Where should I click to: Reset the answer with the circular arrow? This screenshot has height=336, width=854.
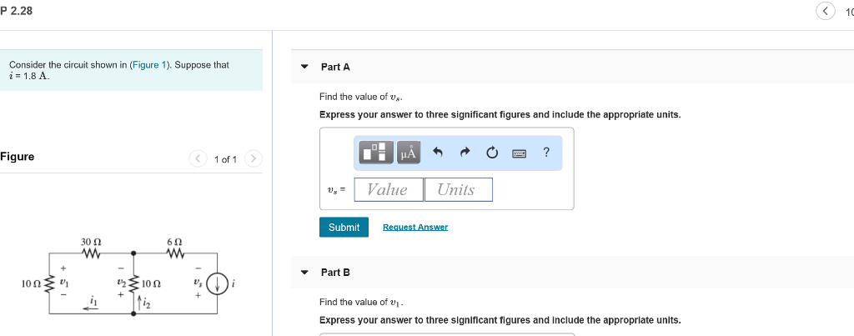(492, 153)
